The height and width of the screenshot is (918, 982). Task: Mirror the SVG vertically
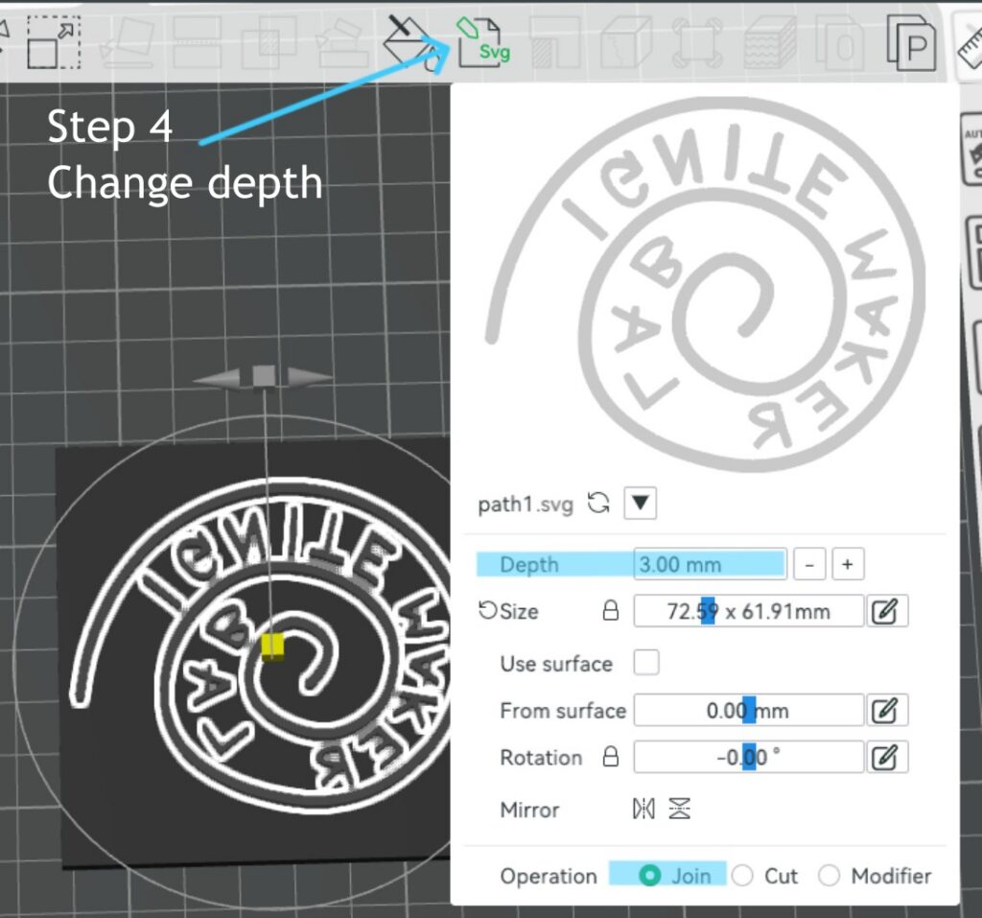[x=680, y=809]
